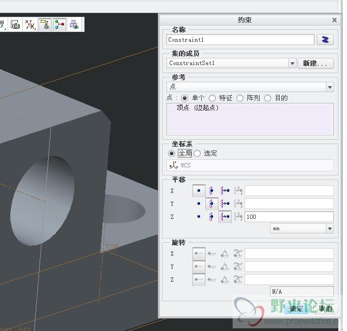Click the WCS coordinate system field

pyautogui.click(x=250, y=165)
